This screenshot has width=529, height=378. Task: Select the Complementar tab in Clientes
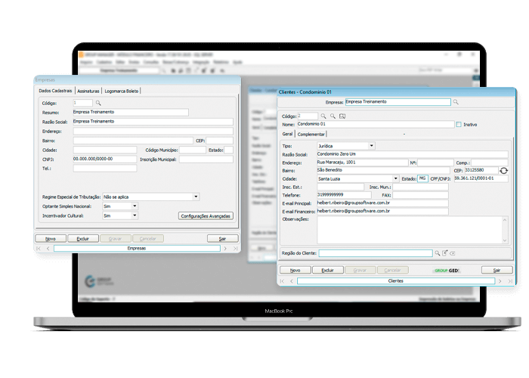pyautogui.click(x=311, y=135)
